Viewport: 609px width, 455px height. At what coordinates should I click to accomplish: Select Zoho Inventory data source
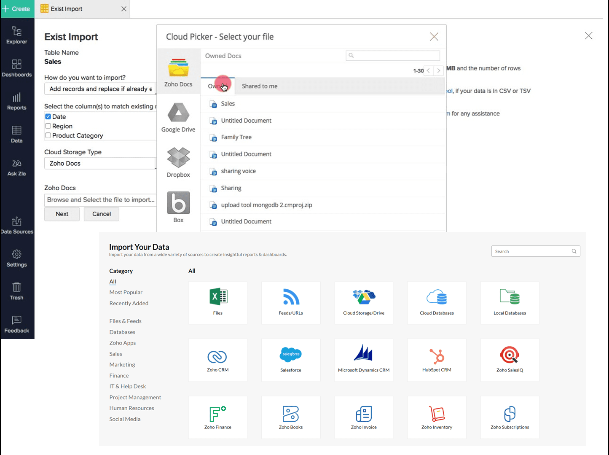[437, 417]
